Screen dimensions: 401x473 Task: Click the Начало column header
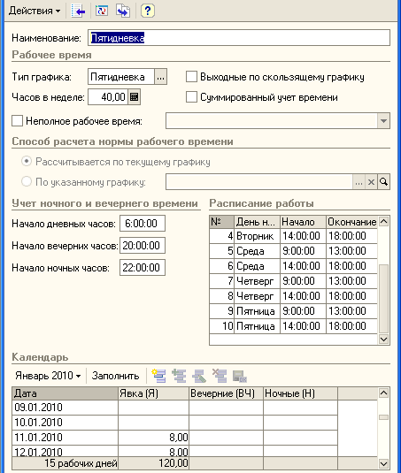pos(303,222)
